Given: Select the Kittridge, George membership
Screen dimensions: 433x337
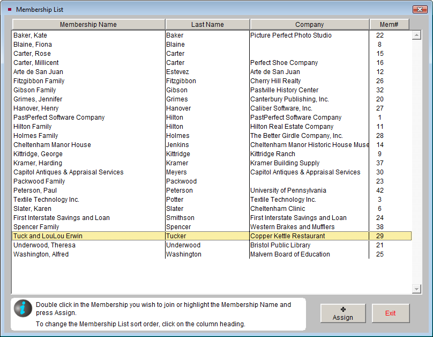Looking at the screenshot, I should coord(38,153).
